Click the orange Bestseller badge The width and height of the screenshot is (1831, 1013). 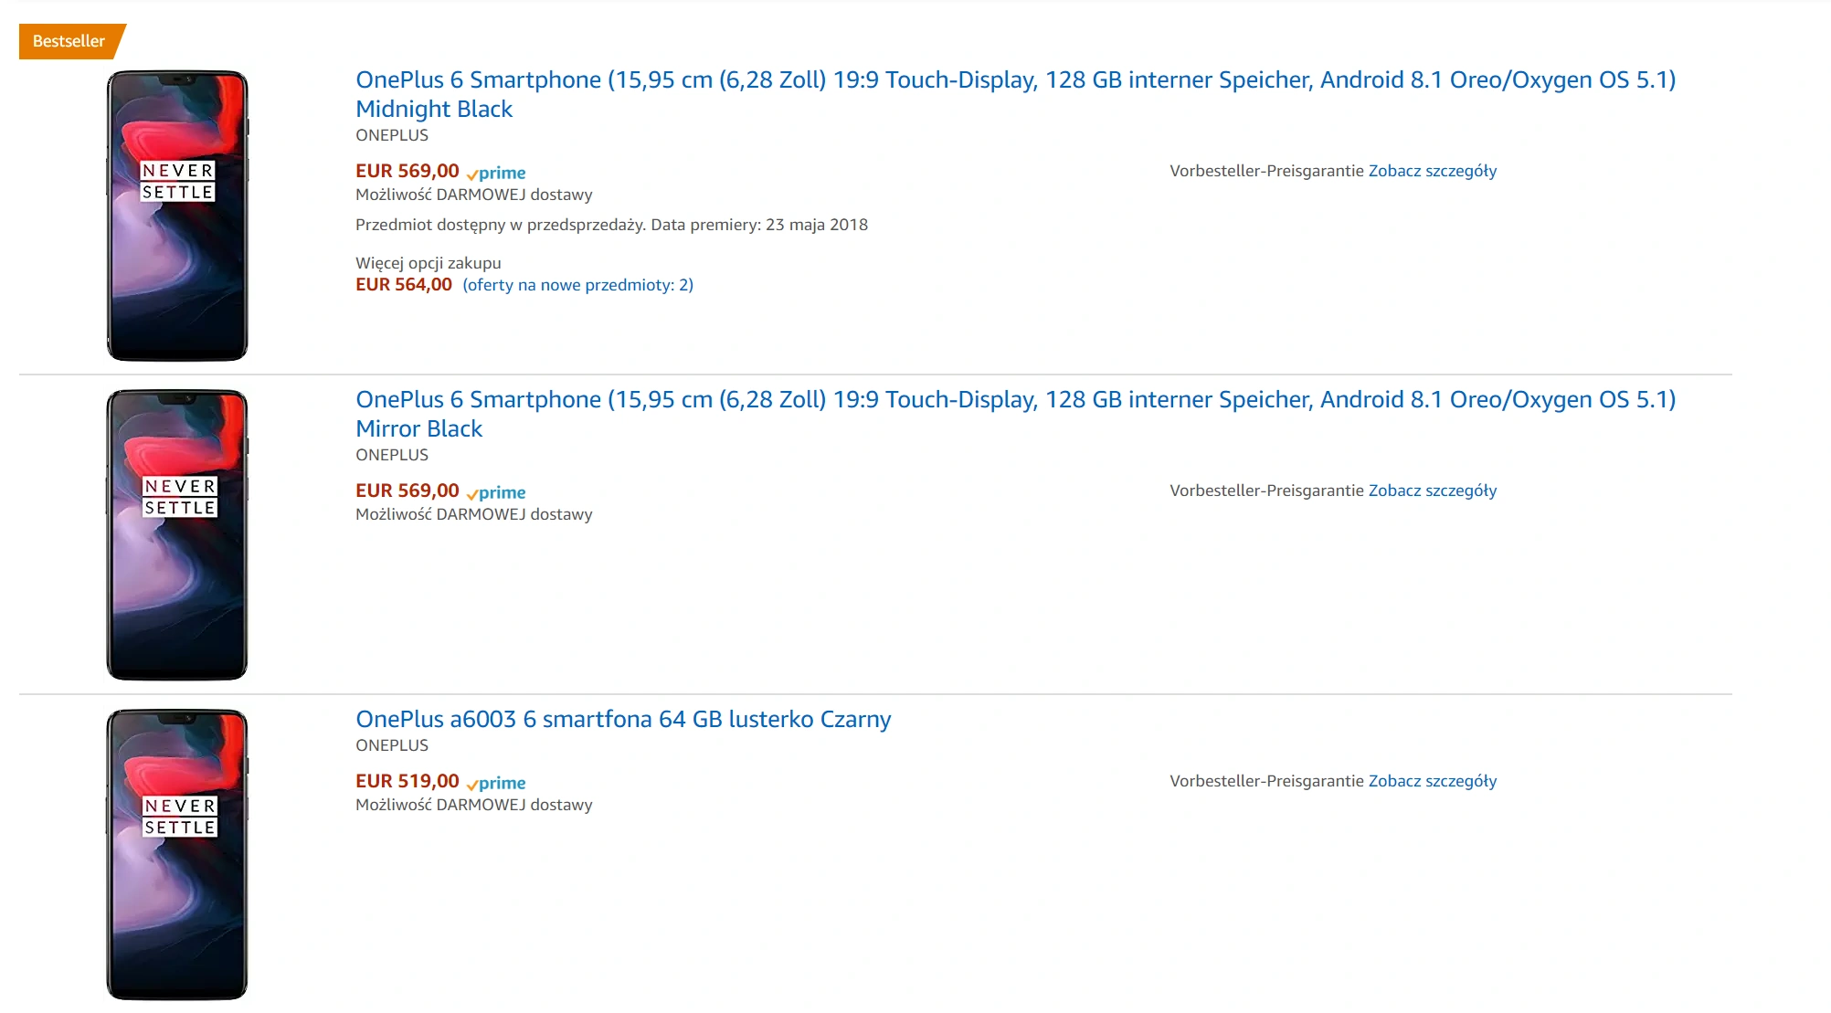point(71,41)
